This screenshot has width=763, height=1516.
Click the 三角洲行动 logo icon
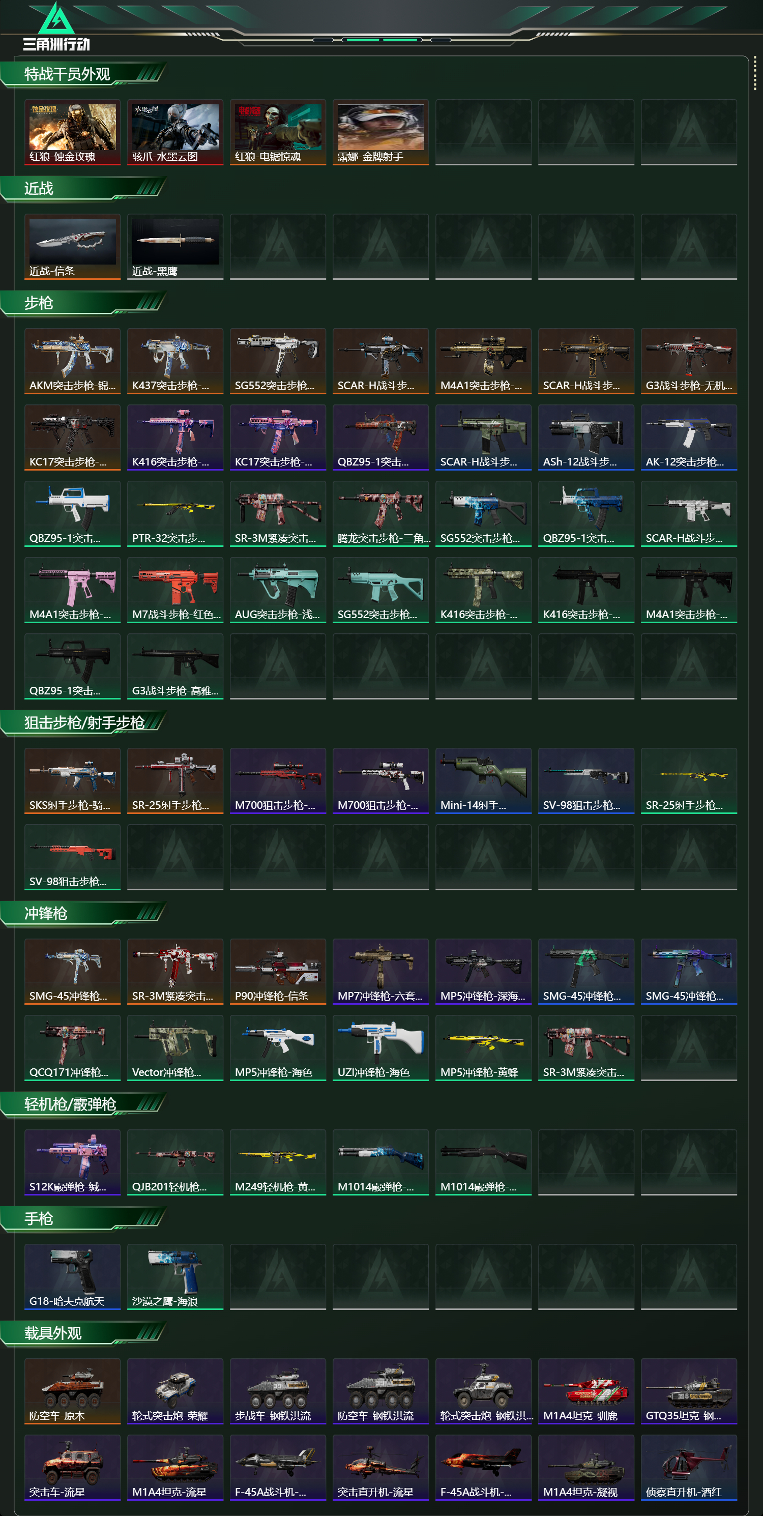point(56,26)
